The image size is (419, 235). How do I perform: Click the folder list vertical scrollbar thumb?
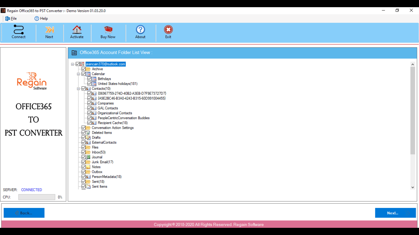click(x=412, y=111)
